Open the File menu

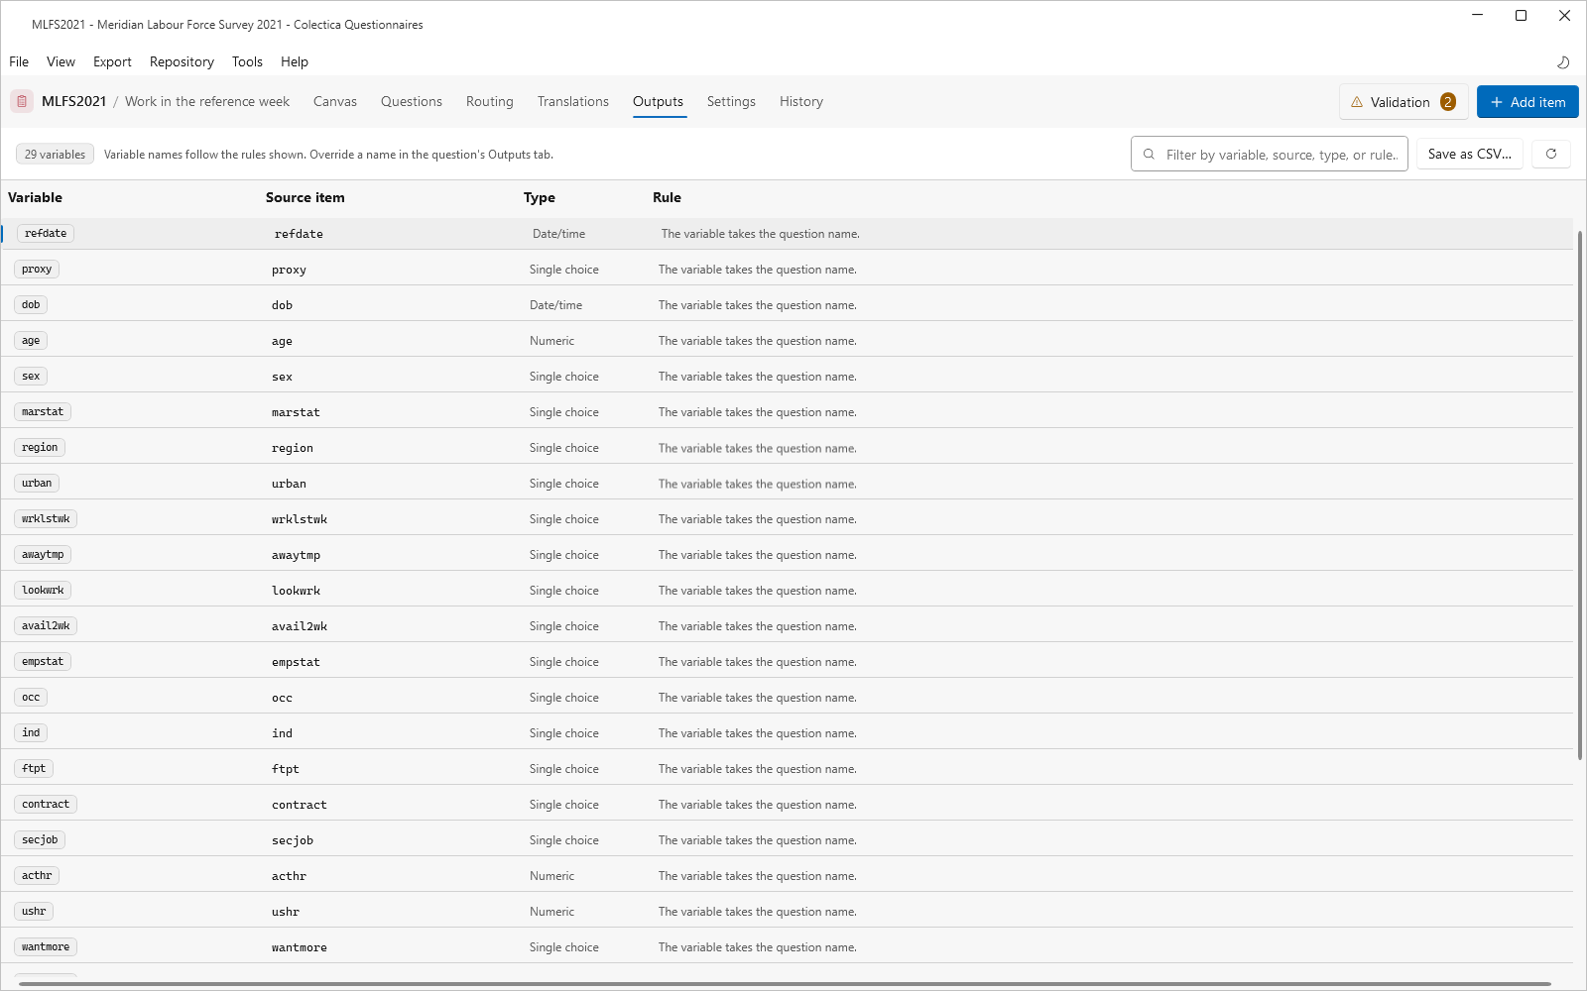point(19,61)
